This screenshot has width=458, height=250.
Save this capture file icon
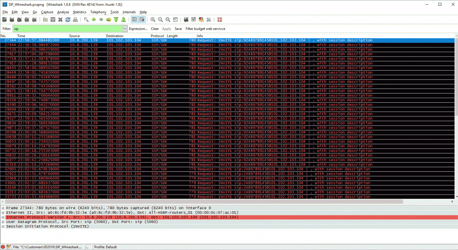pyautogui.click(x=53, y=19)
